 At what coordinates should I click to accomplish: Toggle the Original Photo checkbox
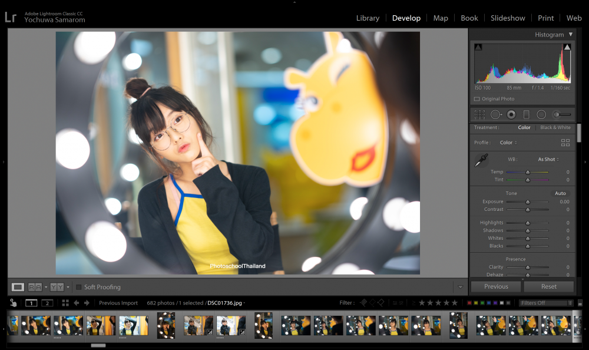pos(477,99)
